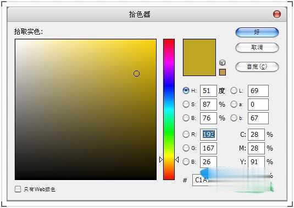Select the S saturation radio button
Screen dimensions: 294x208
186,104
